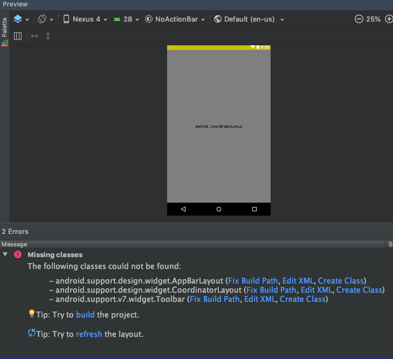Click the horizontal expand arrows icon
Image resolution: width=393 pixels, height=359 pixels.
click(35, 36)
